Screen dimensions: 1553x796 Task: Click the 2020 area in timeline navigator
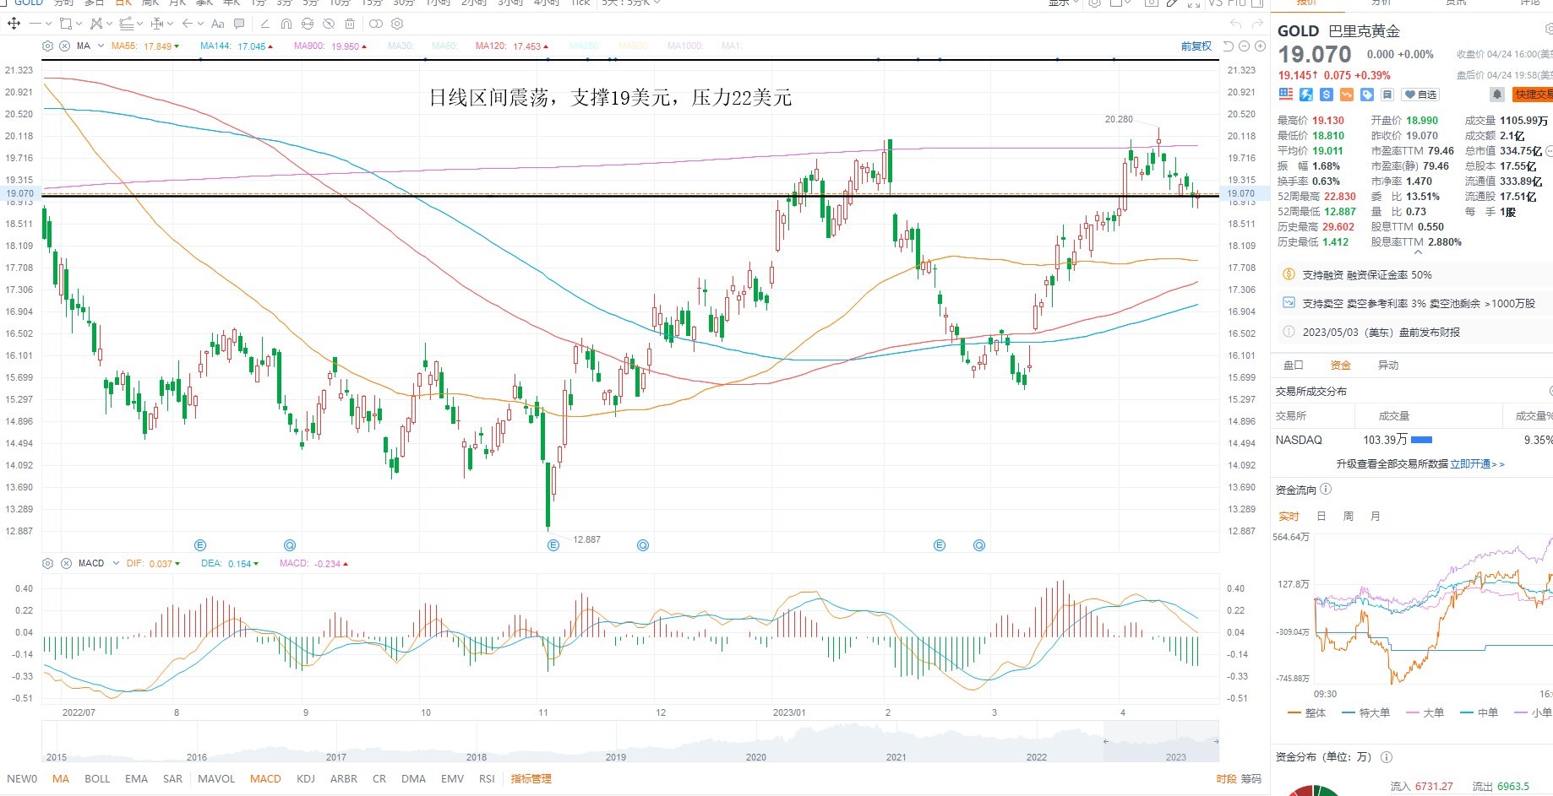coord(756,756)
